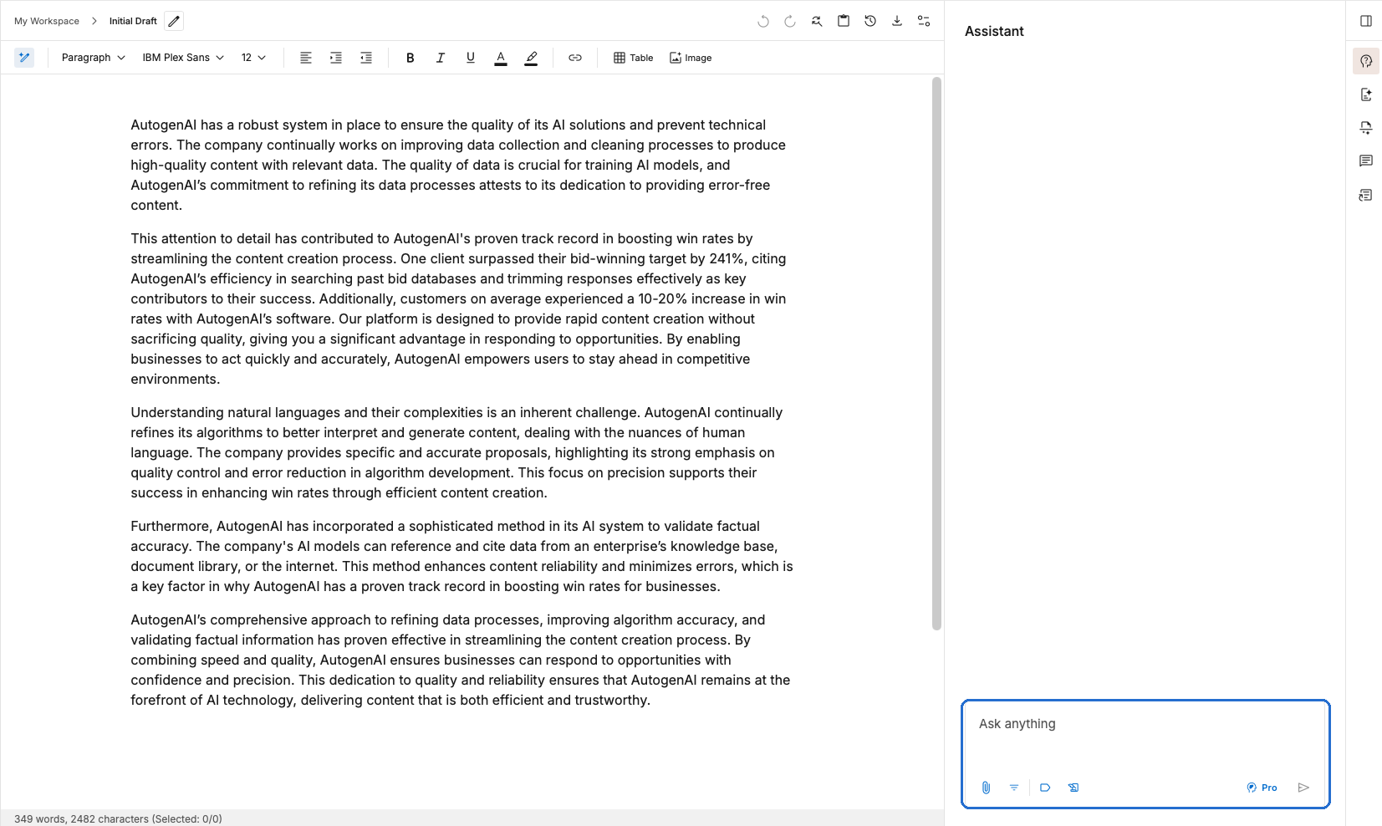Click the word count status text
This screenshot has width=1382, height=826.
[x=118, y=818]
